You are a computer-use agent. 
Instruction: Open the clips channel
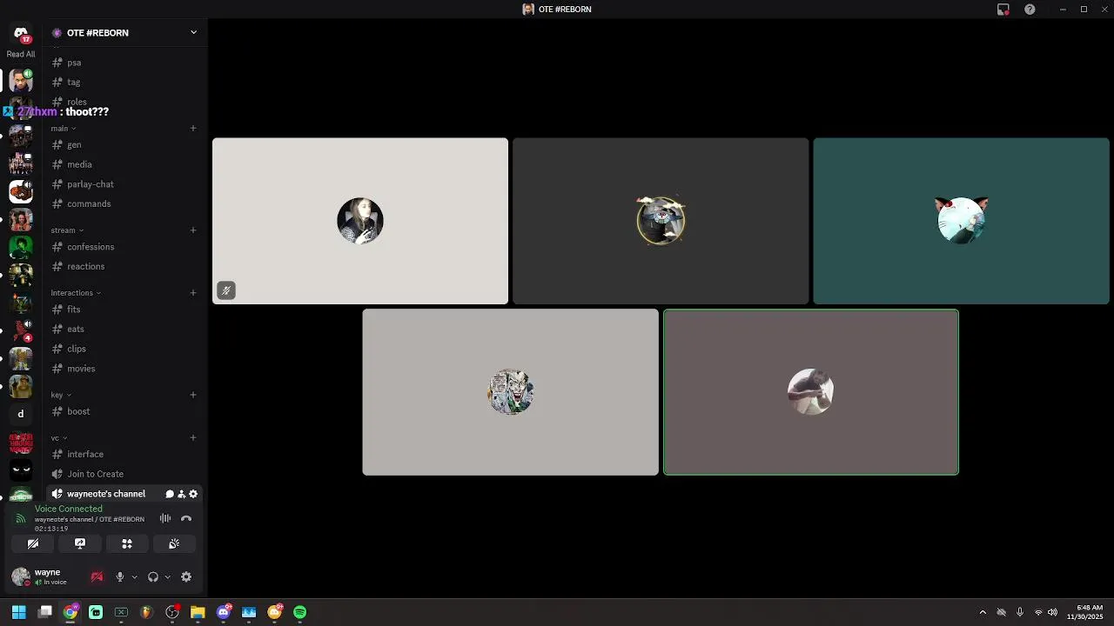125,349
